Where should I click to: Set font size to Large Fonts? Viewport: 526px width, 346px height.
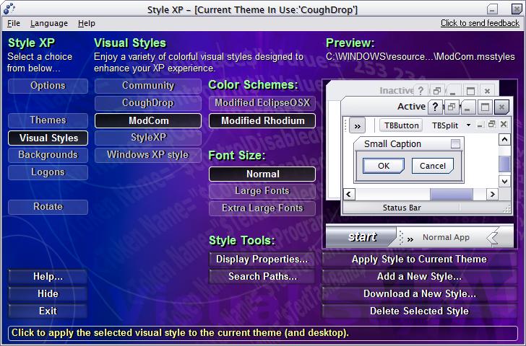(262, 191)
